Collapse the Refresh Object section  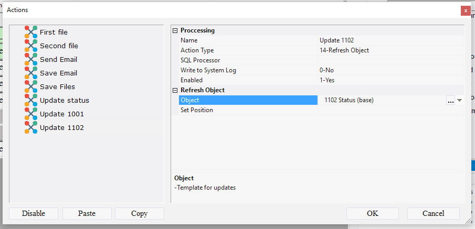coord(175,90)
